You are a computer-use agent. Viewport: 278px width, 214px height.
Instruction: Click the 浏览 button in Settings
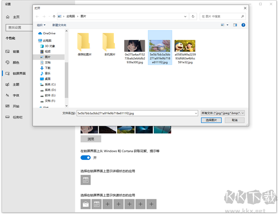point(91,139)
